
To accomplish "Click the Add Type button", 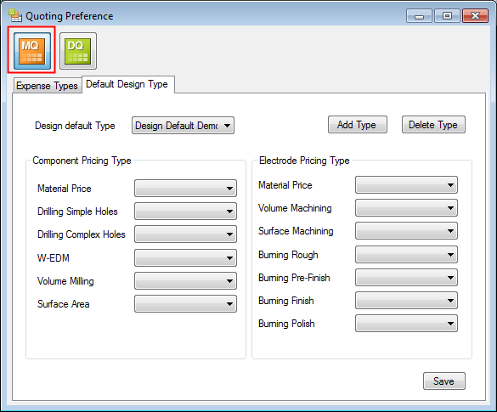I will 357,125.
